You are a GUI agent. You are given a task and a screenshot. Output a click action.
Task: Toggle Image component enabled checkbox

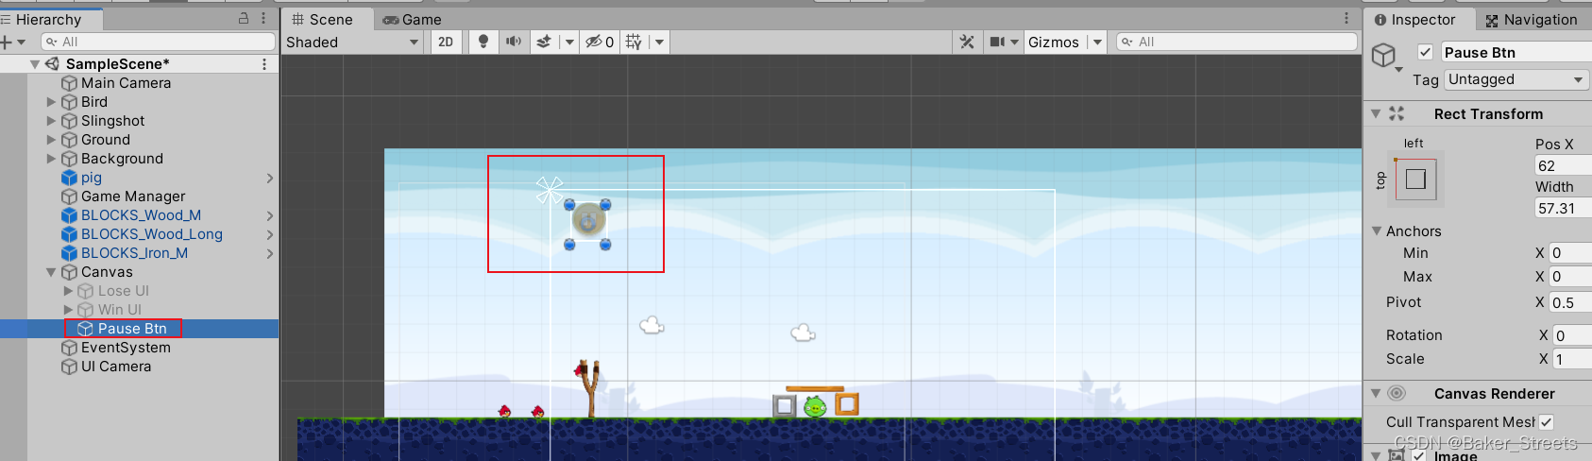1418,455
